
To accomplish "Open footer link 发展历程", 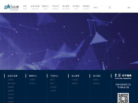I will click(x=11, y=91).
